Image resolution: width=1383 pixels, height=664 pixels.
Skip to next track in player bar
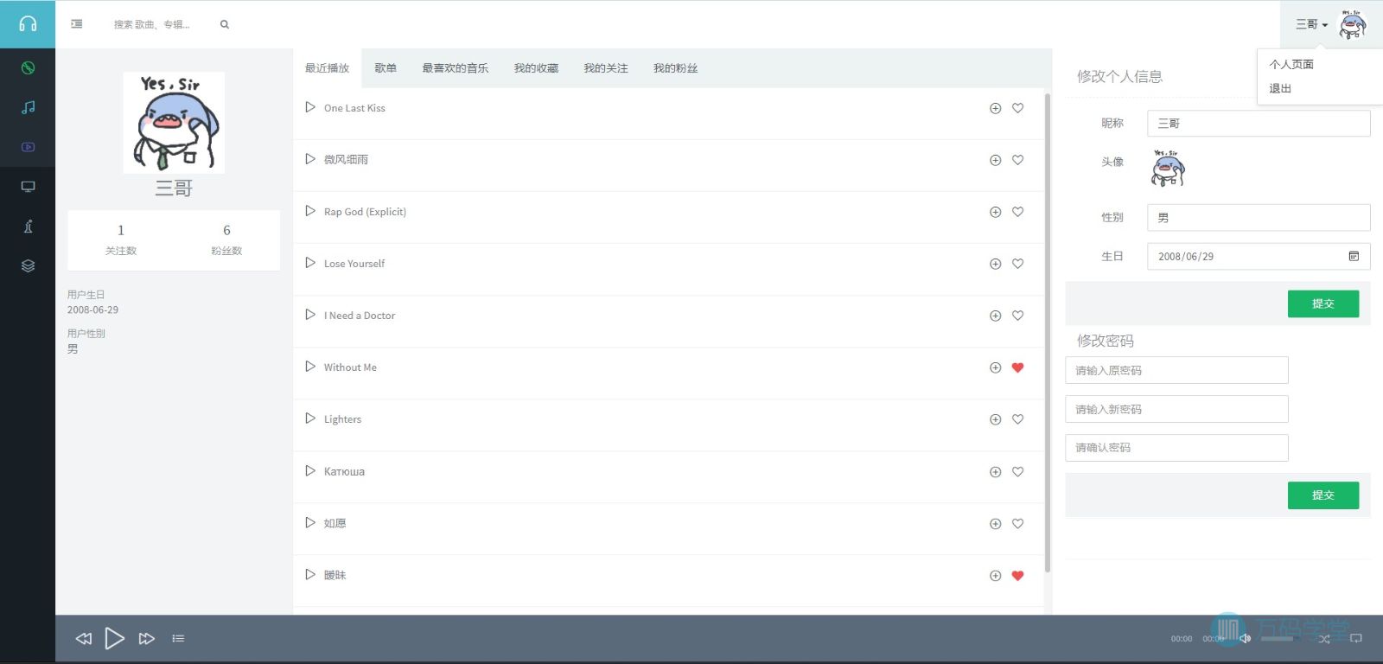(147, 639)
